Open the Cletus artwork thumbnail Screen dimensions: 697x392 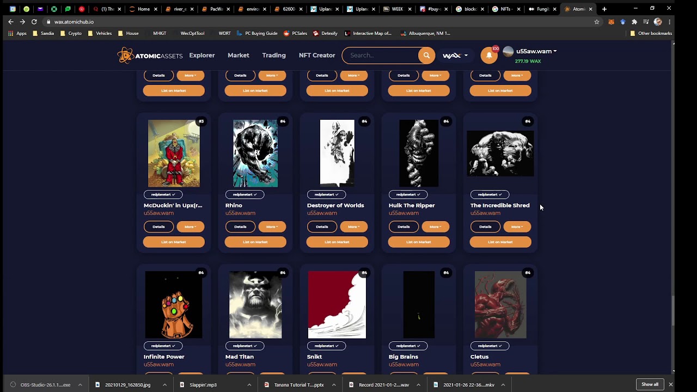click(500, 305)
